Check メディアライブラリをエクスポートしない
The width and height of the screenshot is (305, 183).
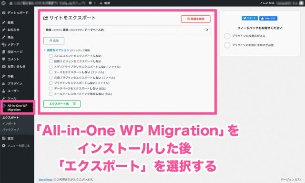click(51, 67)
